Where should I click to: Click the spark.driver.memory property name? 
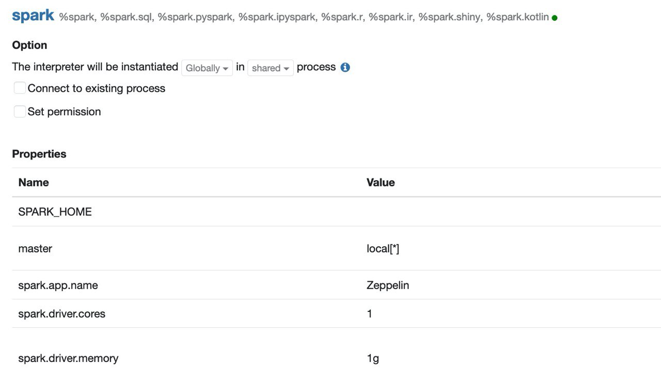(68, 358)
